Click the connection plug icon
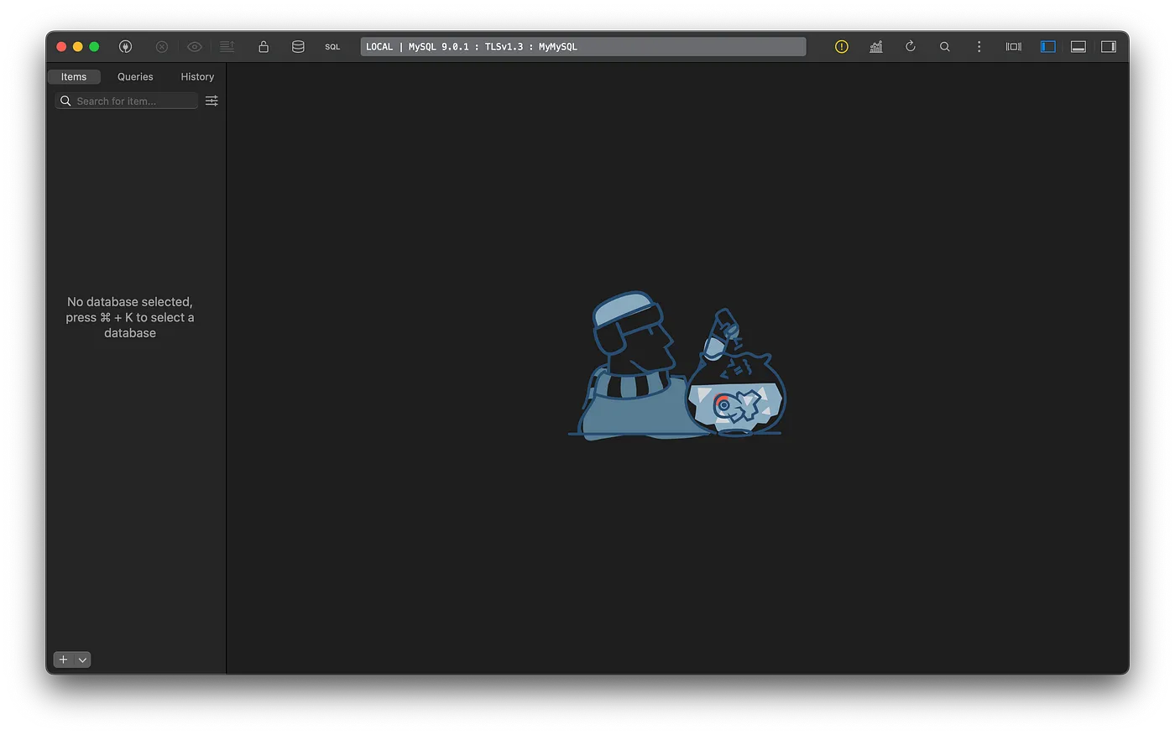 pos(125,47)
